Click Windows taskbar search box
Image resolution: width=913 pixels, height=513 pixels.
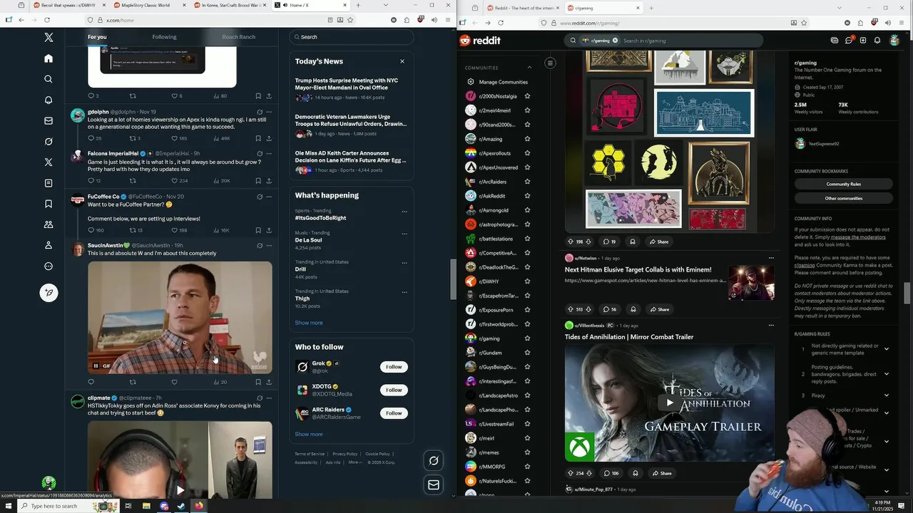56,506
